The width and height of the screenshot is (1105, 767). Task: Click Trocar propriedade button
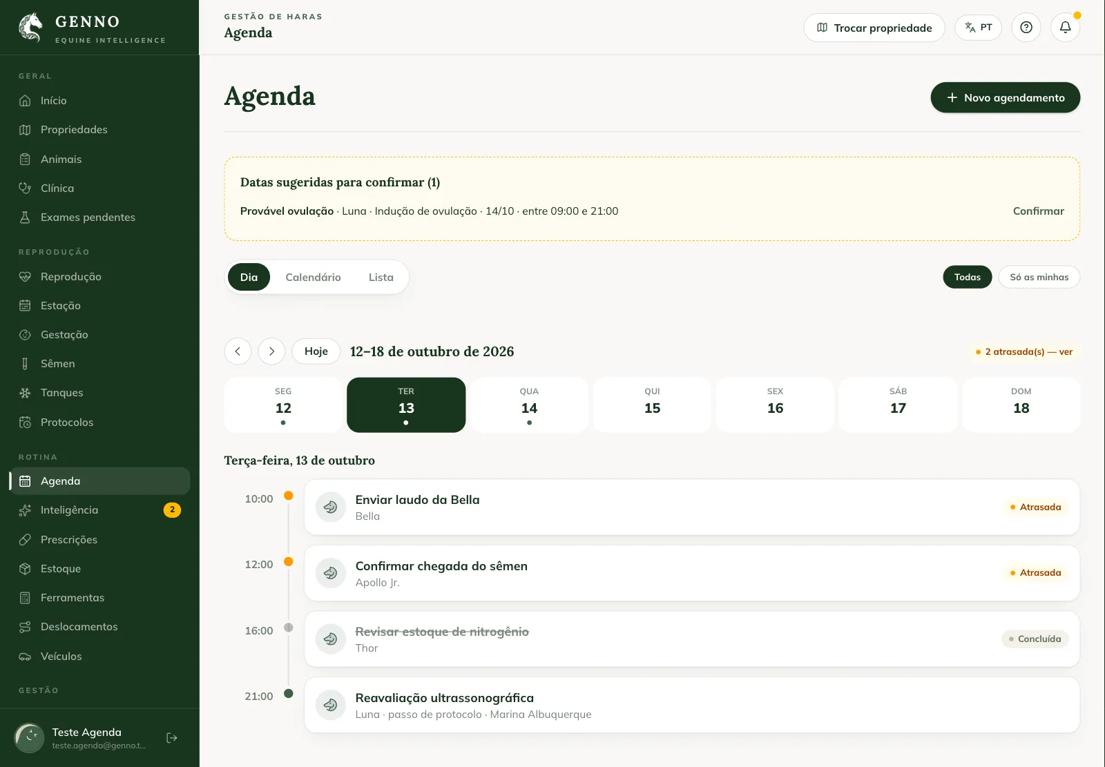tap(874, 28)
